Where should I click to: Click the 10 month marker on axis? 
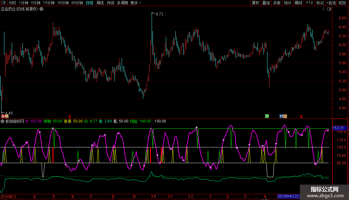[x=153, y=196]
